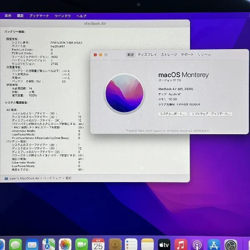This screenshot has height=250, width=250.
Task: Click the 充放電回数 14 row
Action: (x=22, y=88)
